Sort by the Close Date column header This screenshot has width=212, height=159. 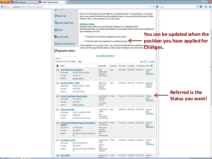click(122, 66)
